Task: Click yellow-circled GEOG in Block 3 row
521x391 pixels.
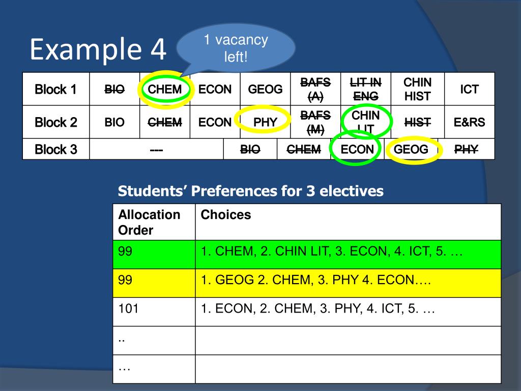Action: point(411,149)
